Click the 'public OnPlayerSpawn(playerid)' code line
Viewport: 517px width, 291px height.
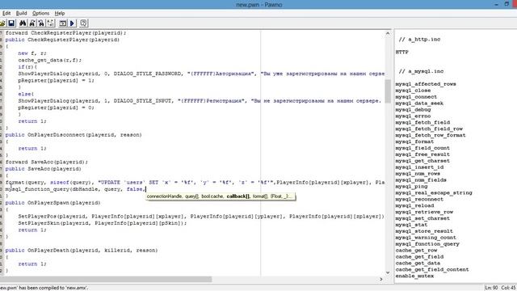pyautogui.click(x=53, y=203)
